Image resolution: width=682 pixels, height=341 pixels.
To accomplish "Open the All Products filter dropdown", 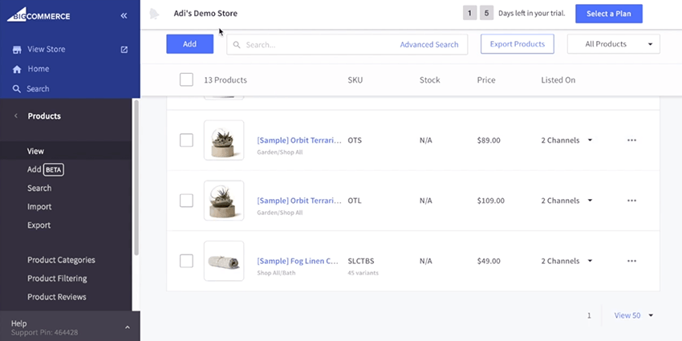I will [613, 44].
